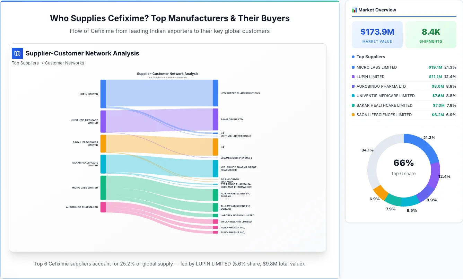Click the teal square marker for UNIVENTIS MEDICARE LIMITED

coord(352,96)
